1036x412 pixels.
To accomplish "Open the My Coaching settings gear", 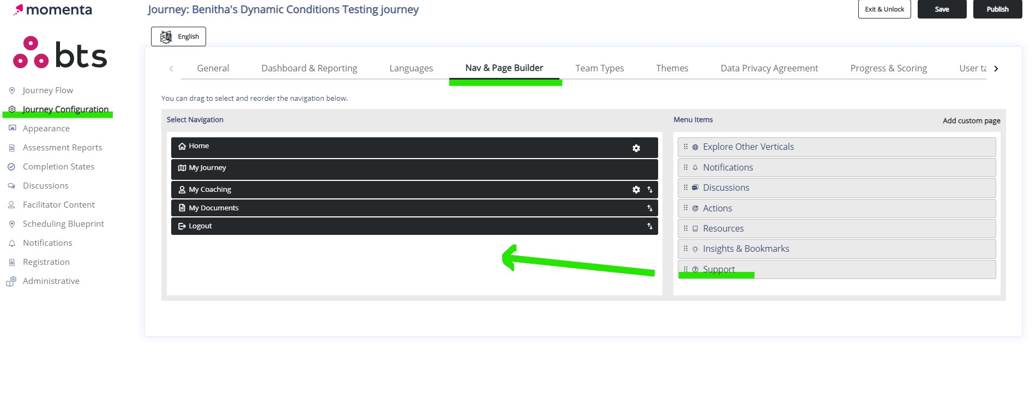I will pyautogui.click(x=636, y=190).
